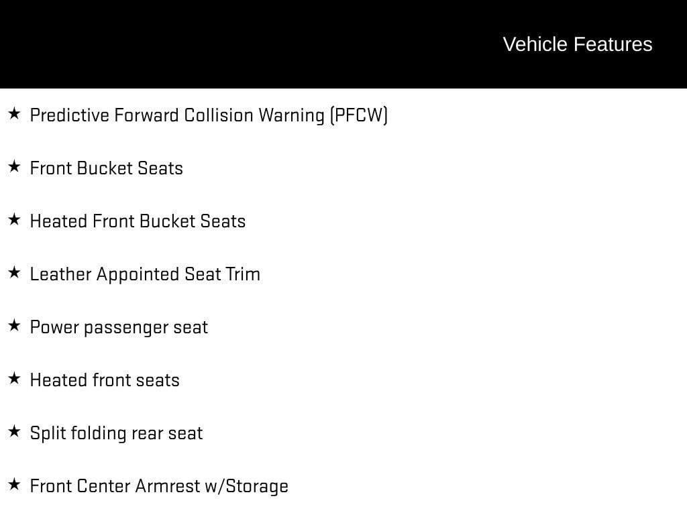Tap the star bullet for Power passenger seat

pyautogui.click(x=14, y=326)
